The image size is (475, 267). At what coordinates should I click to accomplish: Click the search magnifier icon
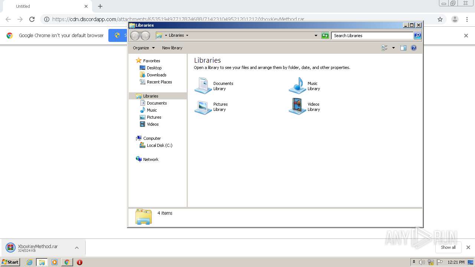(x=417, y=36)
